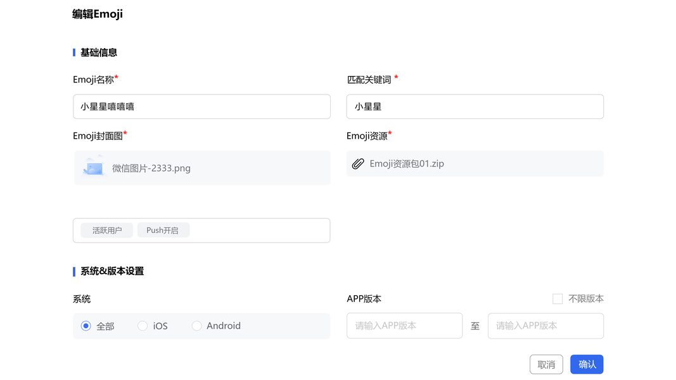This screenshot has height=380, width=676.
Task: Click the minimum APP版本 input
Action: (404, 326)
